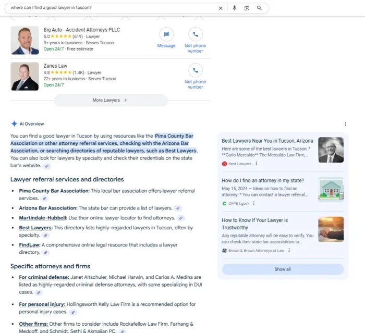The image size is (365, 333).
Task: Start voice search with microphone icon
Action: click(235, 8)
